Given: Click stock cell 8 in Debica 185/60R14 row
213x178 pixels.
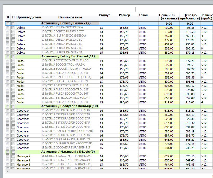Looking at the screenshot, I should [207, 48].
